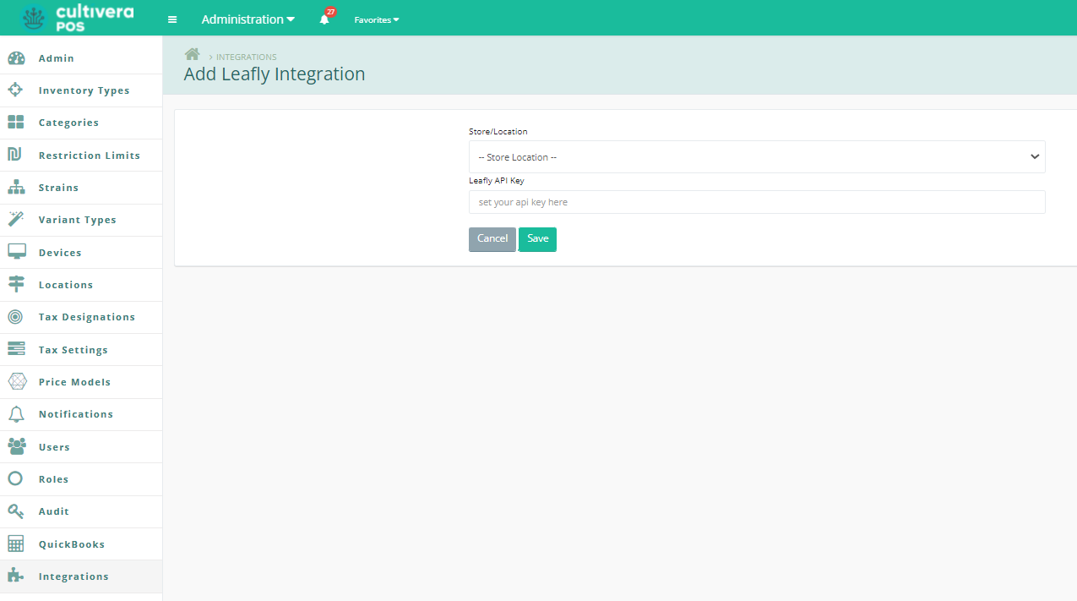Screen dimensions: 1077x601
Task: Click the 'Leafly API Key' field label
Action: tap(497, 181)
